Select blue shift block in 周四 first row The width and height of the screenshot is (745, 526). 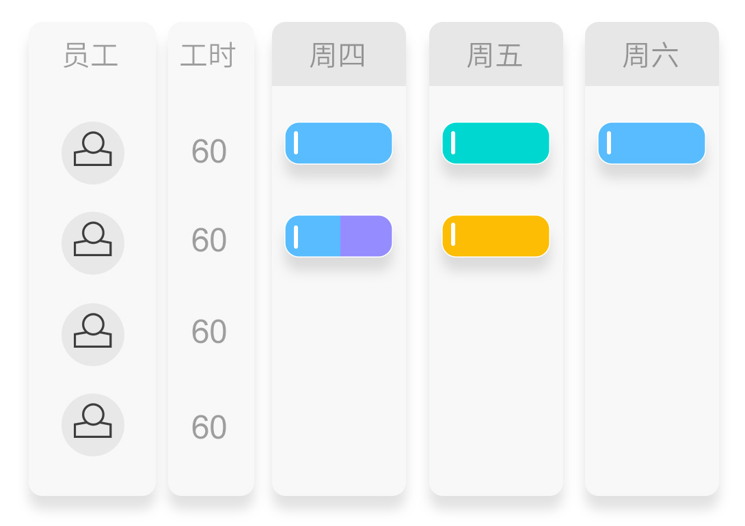(x=339, y=143)
